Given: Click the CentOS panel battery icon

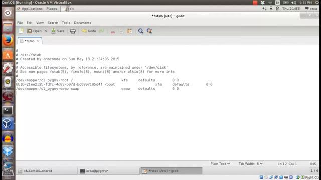Looking at the screenshot, I should [x=277, y=9].
